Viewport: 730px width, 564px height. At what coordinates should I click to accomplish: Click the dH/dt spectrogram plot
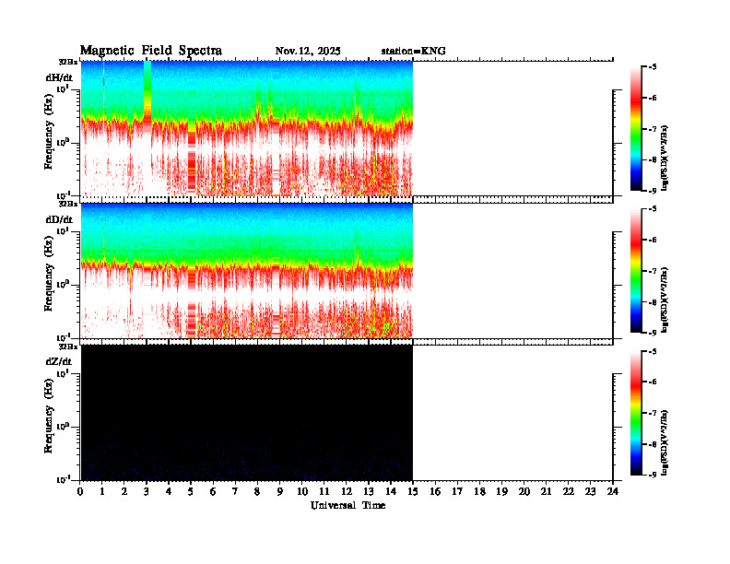point(247,128)
